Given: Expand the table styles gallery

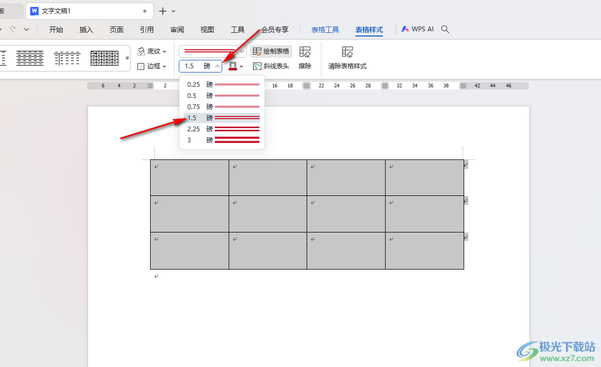Looking at the screenshot, I should 127,58.
